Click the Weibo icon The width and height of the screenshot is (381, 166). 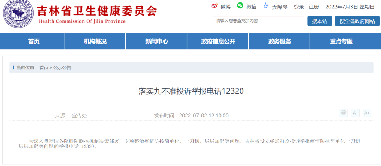(x=214, y=6)
